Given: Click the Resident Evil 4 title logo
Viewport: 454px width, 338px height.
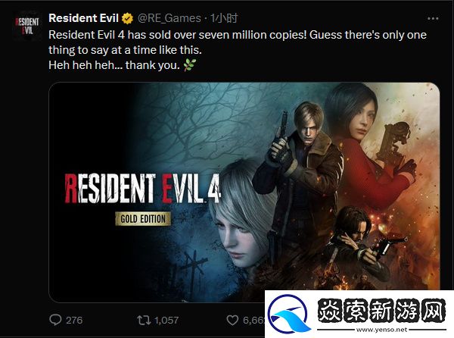Looking at the screenshot, I should (x=143, y=189).
